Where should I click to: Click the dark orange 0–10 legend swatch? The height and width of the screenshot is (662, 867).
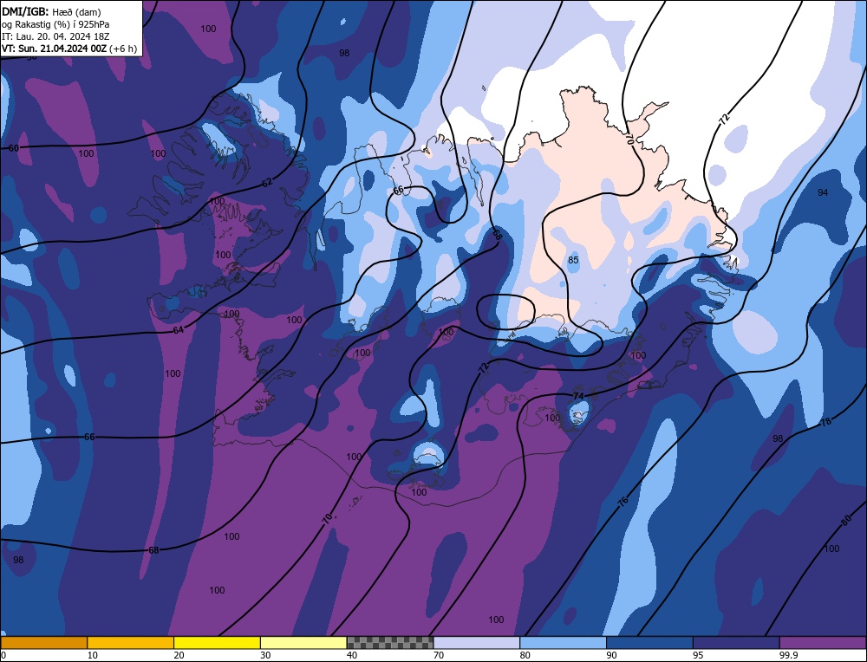[43, 642]
